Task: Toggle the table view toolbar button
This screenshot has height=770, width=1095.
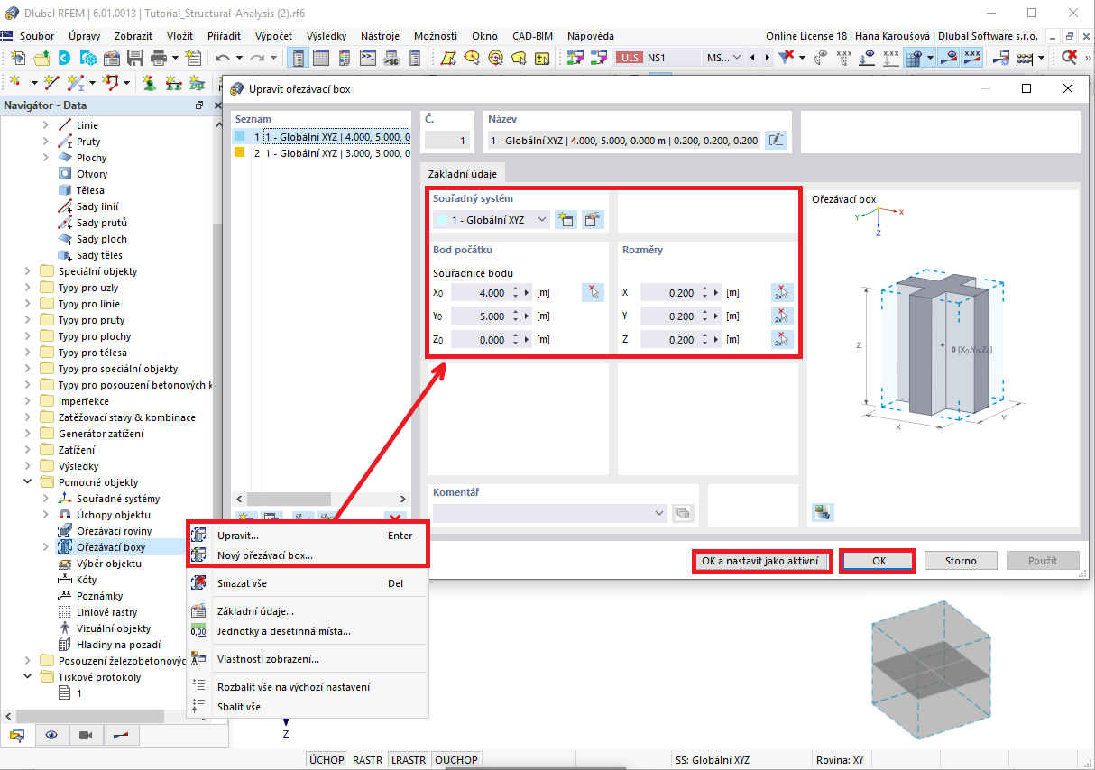Action: (320, 58)
